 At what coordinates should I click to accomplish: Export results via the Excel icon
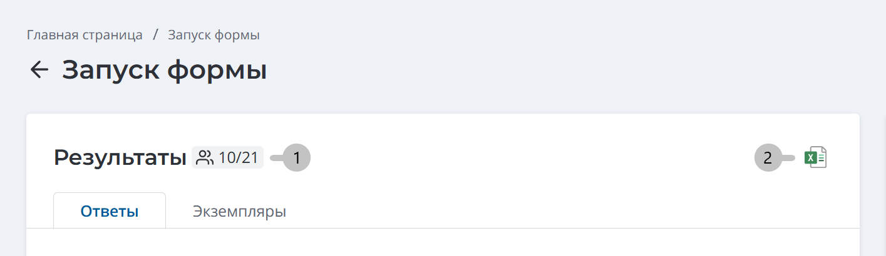coord(815,157)
